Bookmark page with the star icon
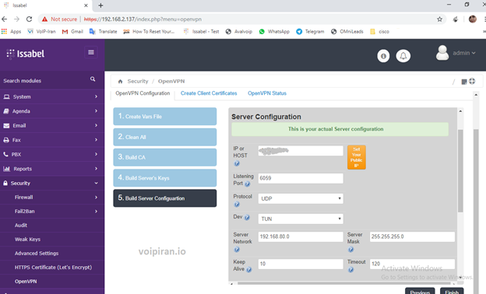 pos(439,19)
